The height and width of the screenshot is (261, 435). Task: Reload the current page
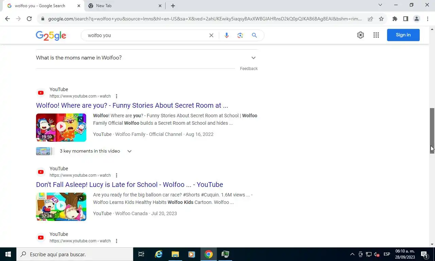(x=29, y=19)
